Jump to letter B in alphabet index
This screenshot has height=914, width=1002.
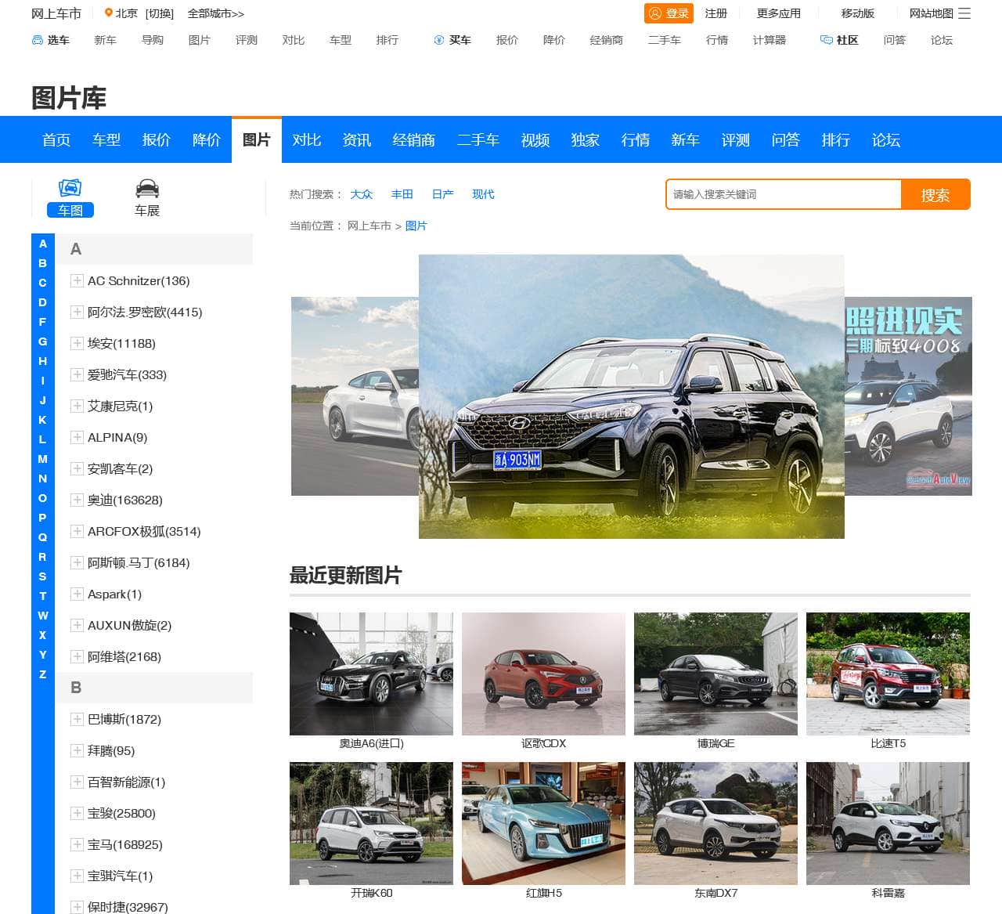click(x=43, y=263)
